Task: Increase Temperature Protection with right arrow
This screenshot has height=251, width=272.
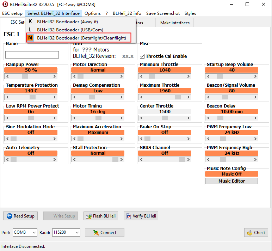Action: (55, 97)
